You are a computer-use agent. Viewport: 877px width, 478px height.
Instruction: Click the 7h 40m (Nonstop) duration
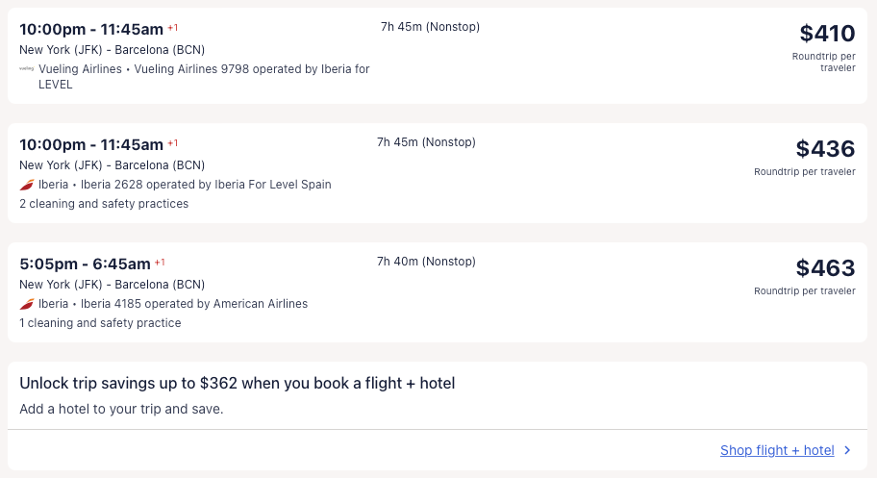[426, 262]
